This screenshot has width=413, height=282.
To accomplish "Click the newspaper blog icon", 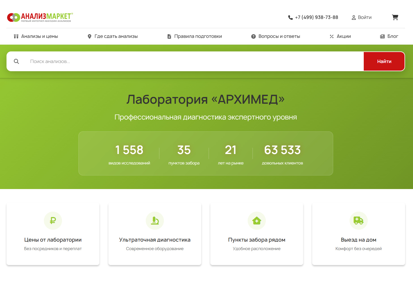I will (x=382, y=36).
